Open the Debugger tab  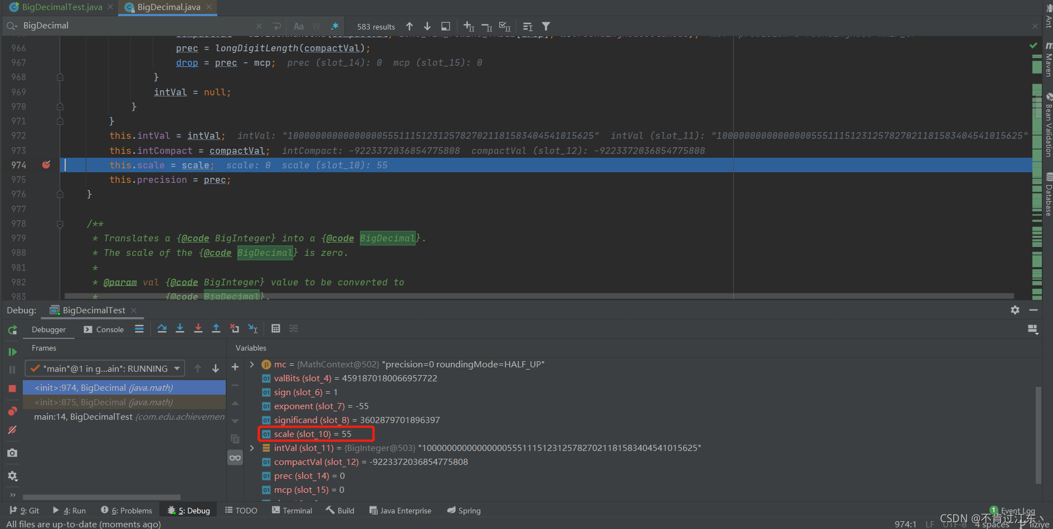(x=48, y=329)
